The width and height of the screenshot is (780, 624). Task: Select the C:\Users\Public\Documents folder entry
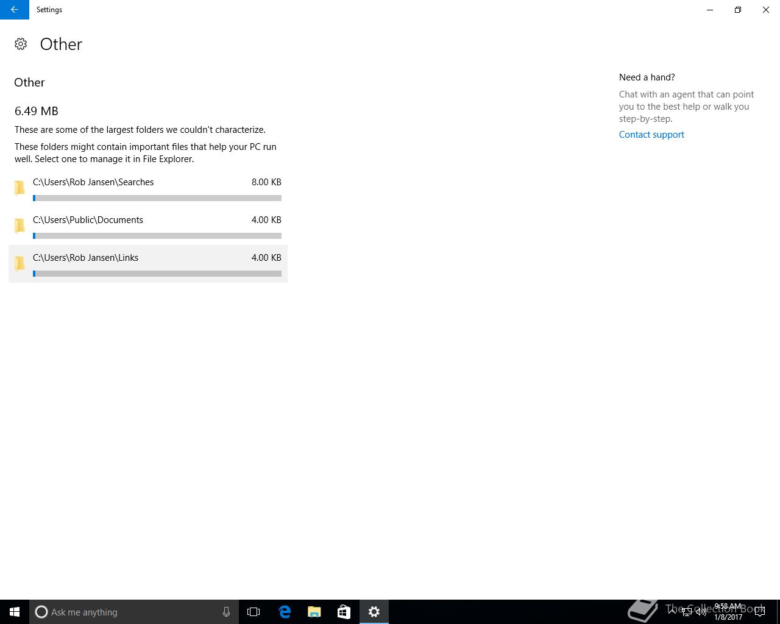pyautogui.click(x=148, y=226)
